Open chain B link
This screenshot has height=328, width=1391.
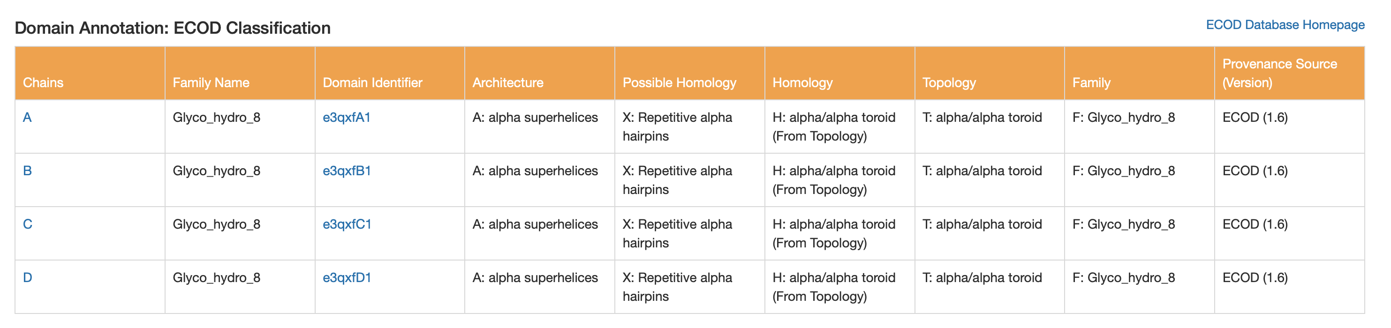pyautogui.click(x=27, y=171)
